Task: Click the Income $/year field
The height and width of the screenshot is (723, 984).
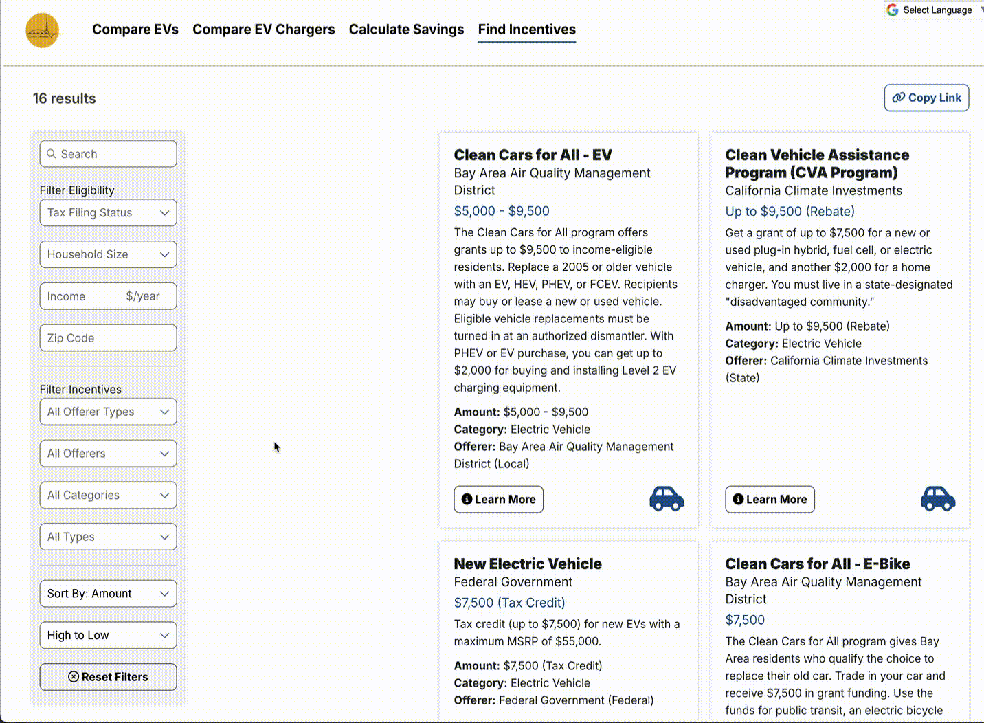Action: 108,296
